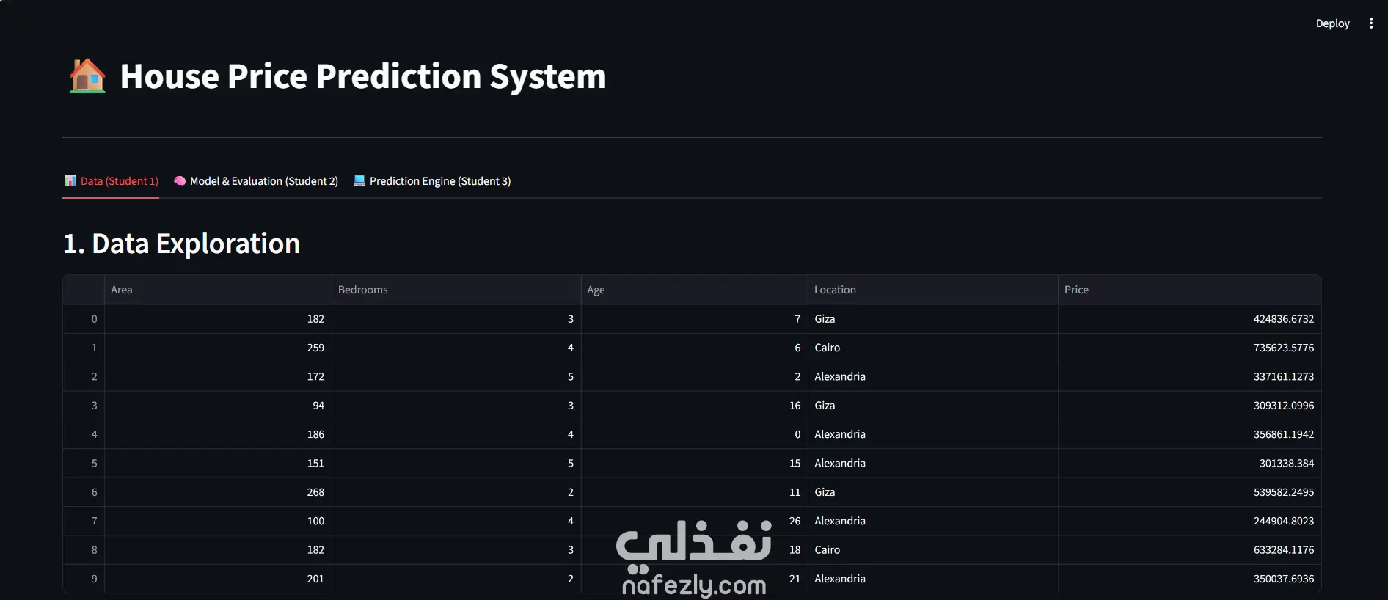This screenshot has height=600, width=1388.
Task: Sort table by the Bedrooms column header
Action: (456, 290)
